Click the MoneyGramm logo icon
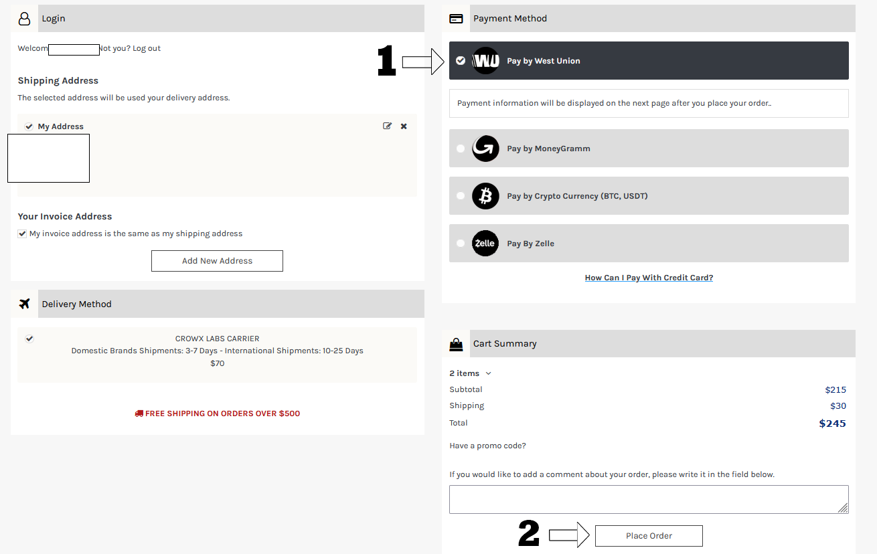 (485, 149)
